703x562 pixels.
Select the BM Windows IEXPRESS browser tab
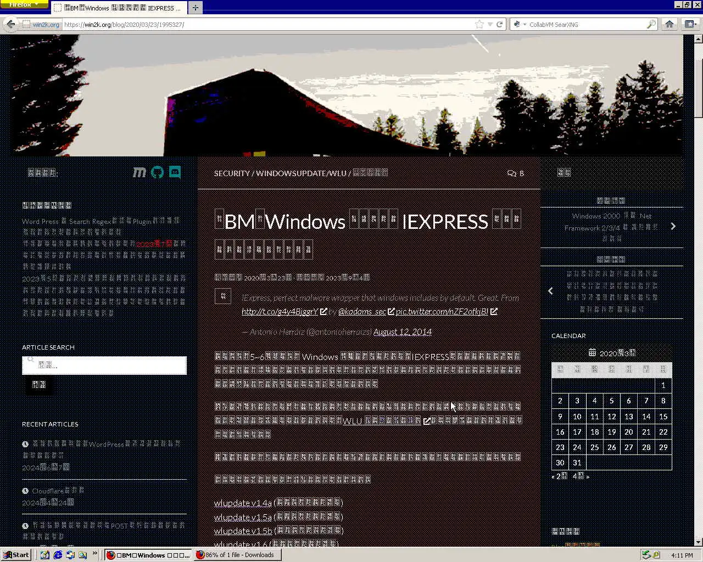pos(119,8)
